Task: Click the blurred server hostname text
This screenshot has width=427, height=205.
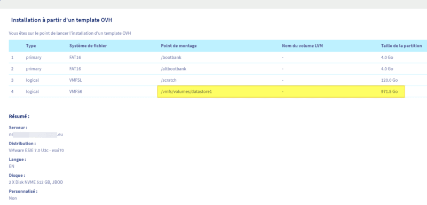Action: (x=36, y=135)
